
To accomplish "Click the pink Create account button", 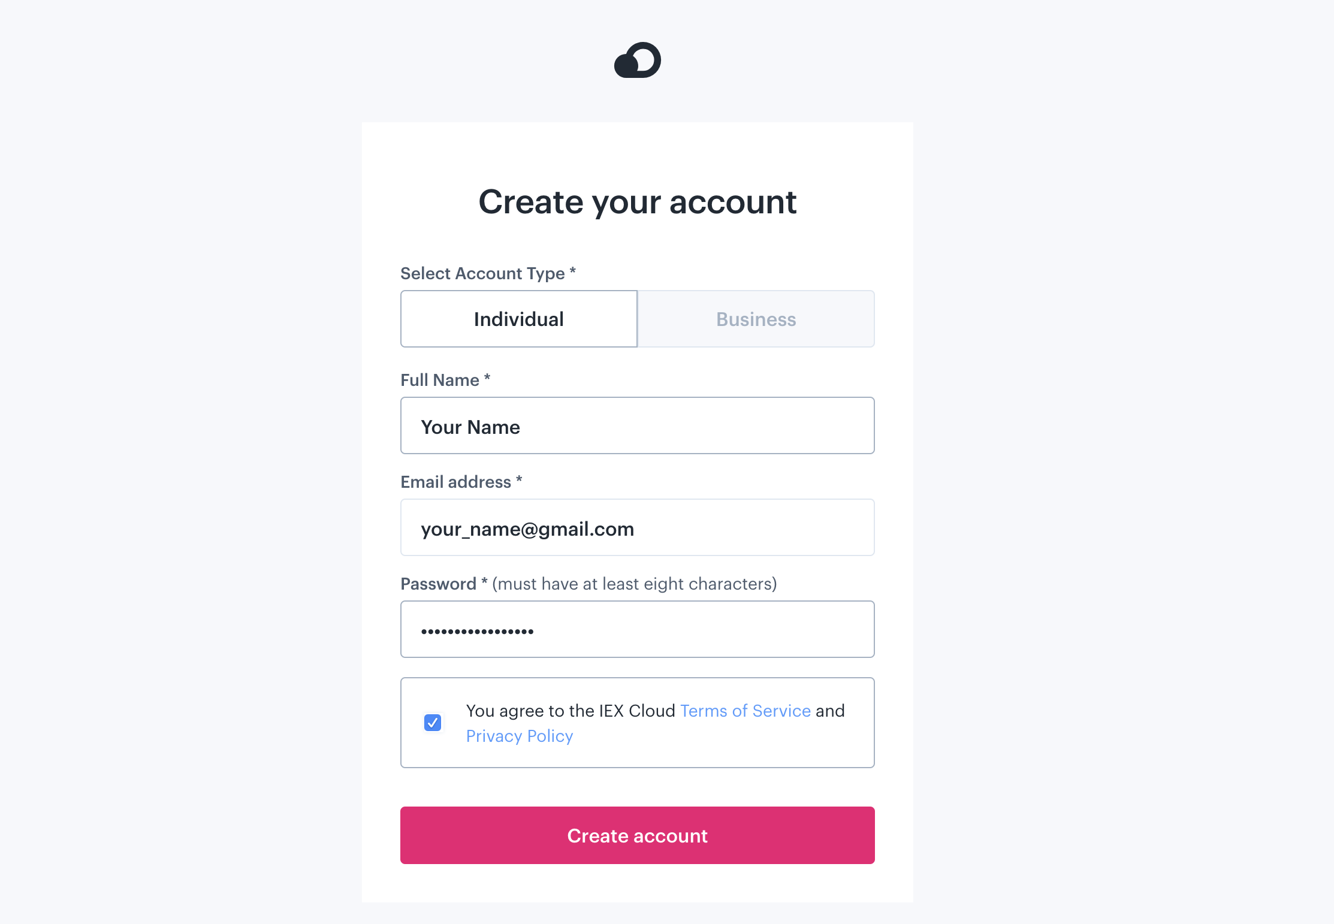I will point(638,835).
